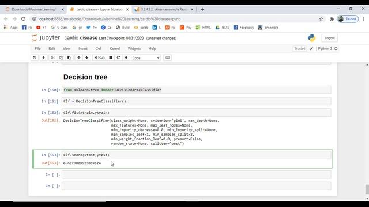Switch to sklearn.ensemble browser tab

tap(164, 9)
